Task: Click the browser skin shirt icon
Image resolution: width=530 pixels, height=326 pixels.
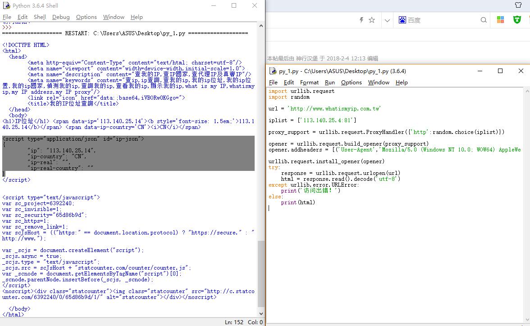Action: pyautogui.click(x=518, y=5)
